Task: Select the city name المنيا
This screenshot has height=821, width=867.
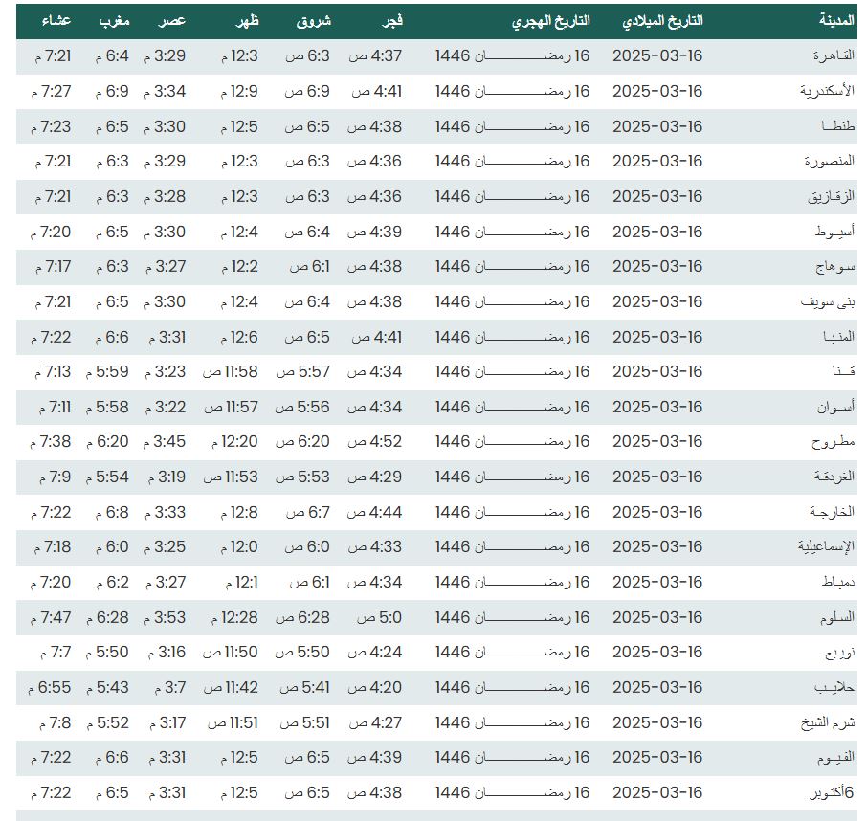Action: [x=839, y=337]
